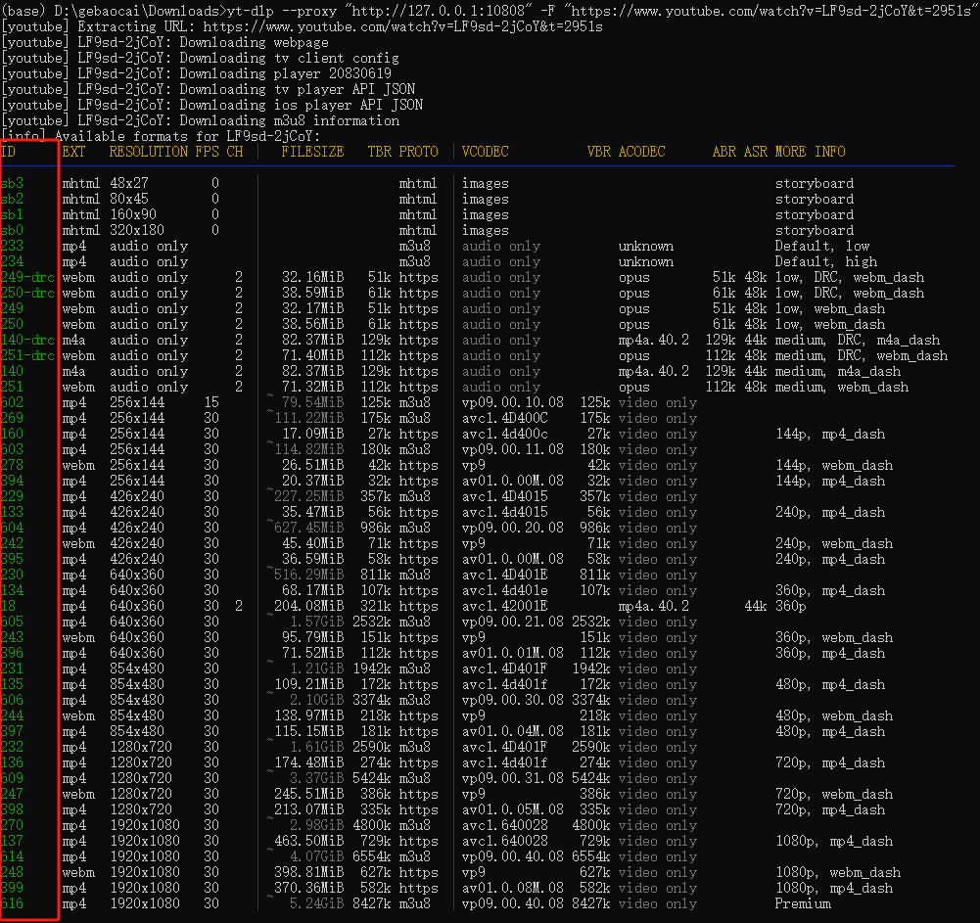Select format ID 616 in the last row
The width and height of the screenshot is (980, 923).
(13, 903)
